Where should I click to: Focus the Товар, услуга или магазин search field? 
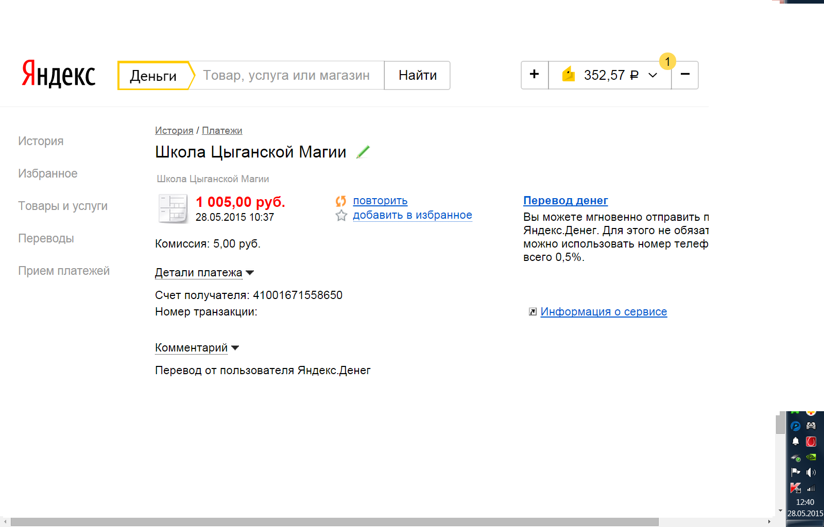point(286,75)
